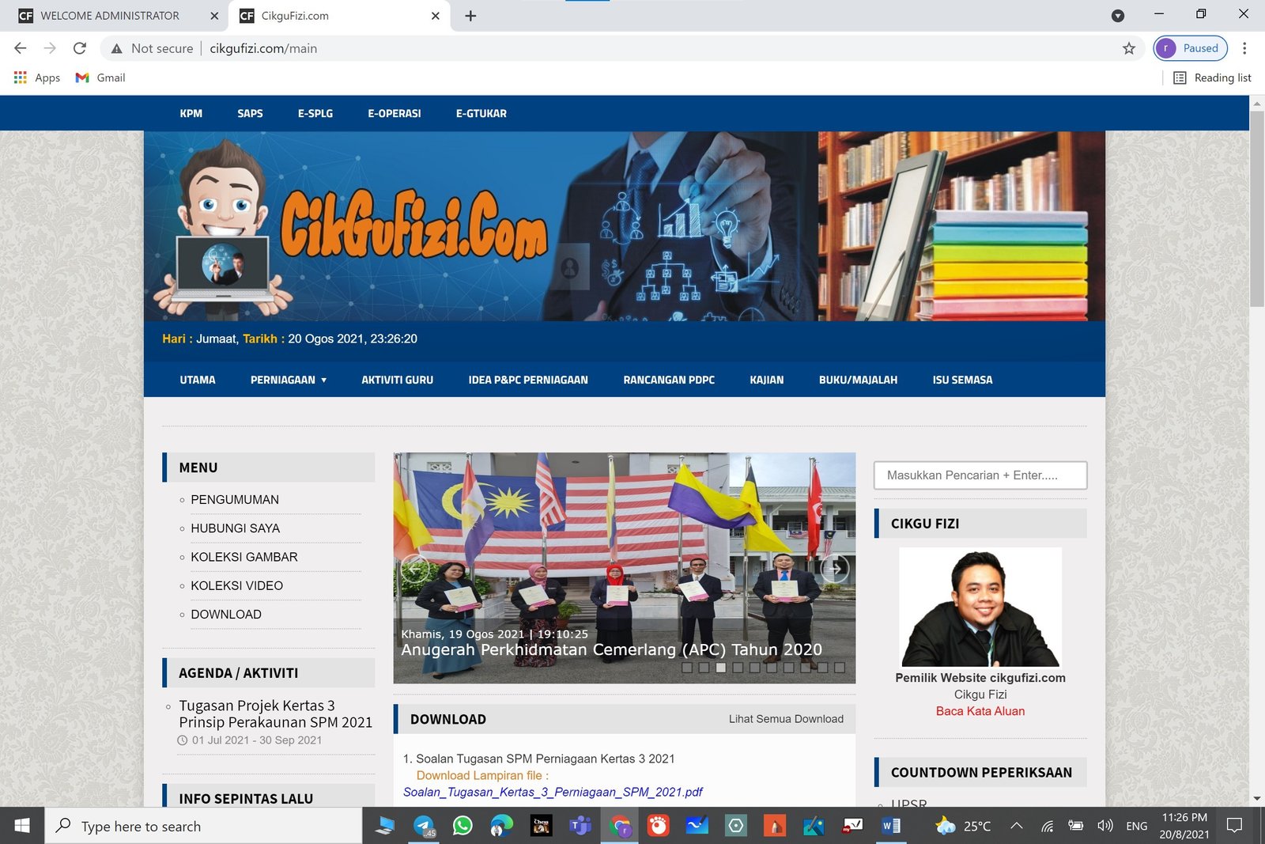Open Anugerah Perkhidmatan Cemerlang slide title
The height and width of the screenshot is (844, 1265).
coord(611,649)
